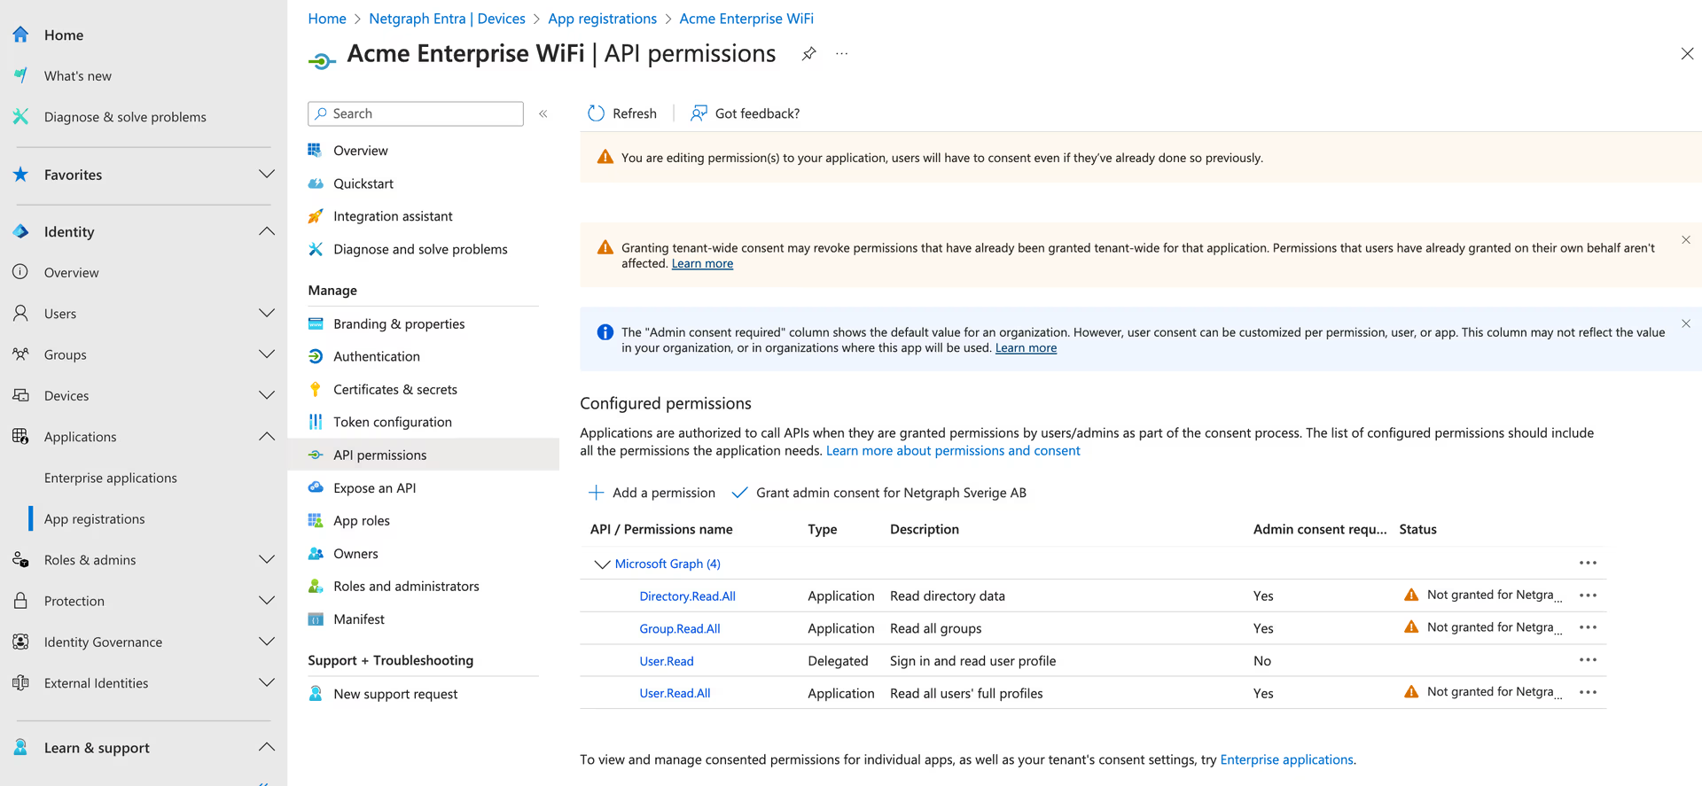Click the Protection lock icon

coord(20,601)
